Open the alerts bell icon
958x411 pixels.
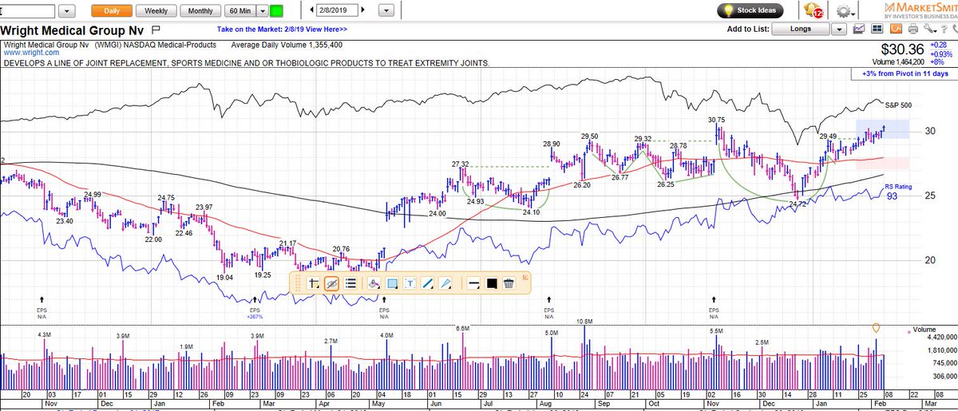tap(814, 11)
